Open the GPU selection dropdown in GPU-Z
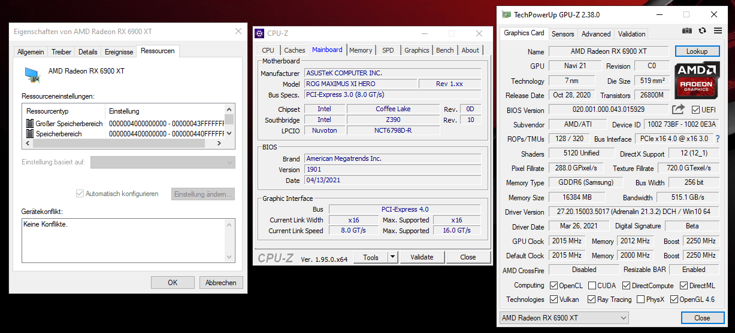Viewport: 735px width, 333px height. coord(564,318)
